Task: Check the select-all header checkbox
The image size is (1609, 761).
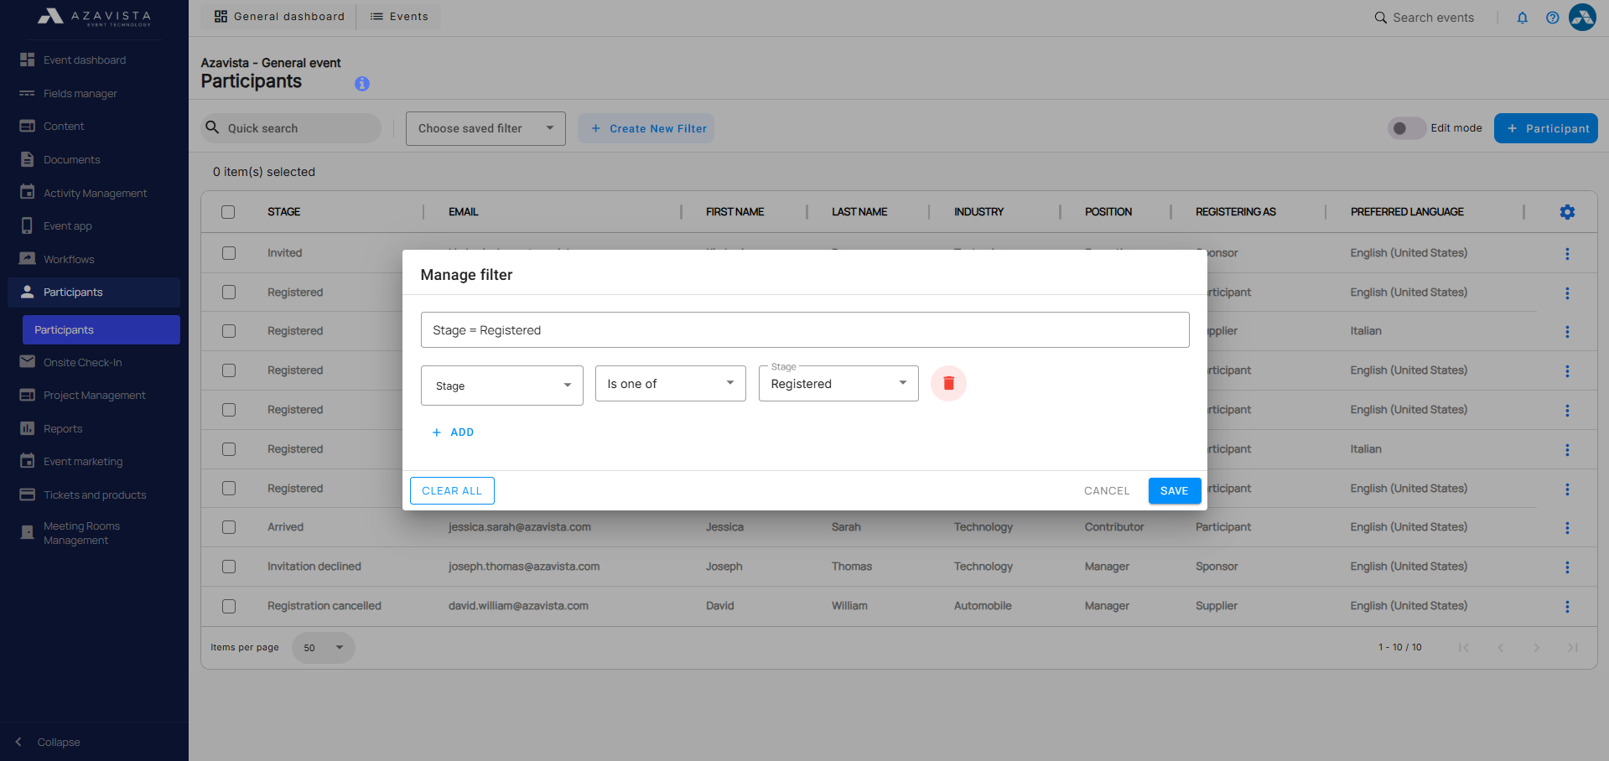Action: (228, 212)
